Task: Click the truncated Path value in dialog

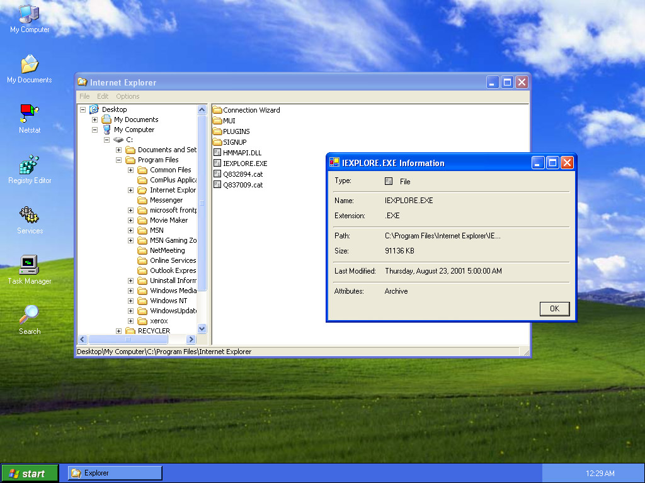Action: point(443,236)
